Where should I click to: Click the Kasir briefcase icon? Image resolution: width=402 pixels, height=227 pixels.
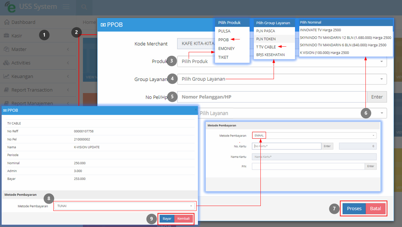tap(7, 35)
